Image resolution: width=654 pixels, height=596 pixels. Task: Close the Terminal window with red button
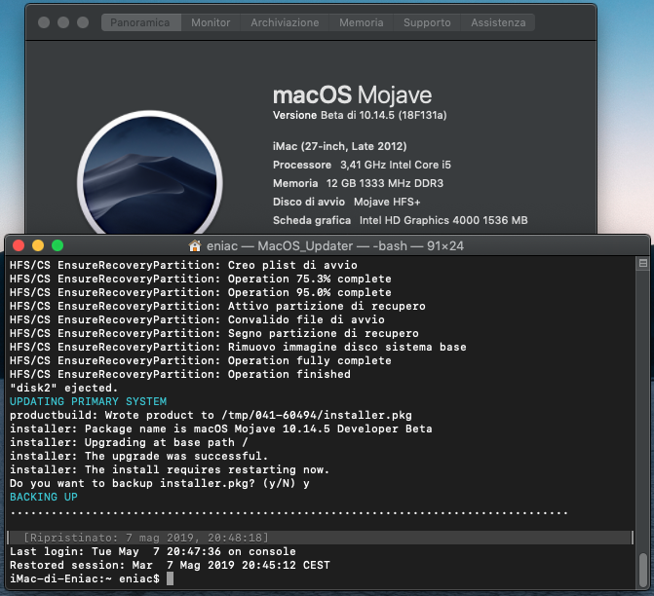click(x=19, y=245)
